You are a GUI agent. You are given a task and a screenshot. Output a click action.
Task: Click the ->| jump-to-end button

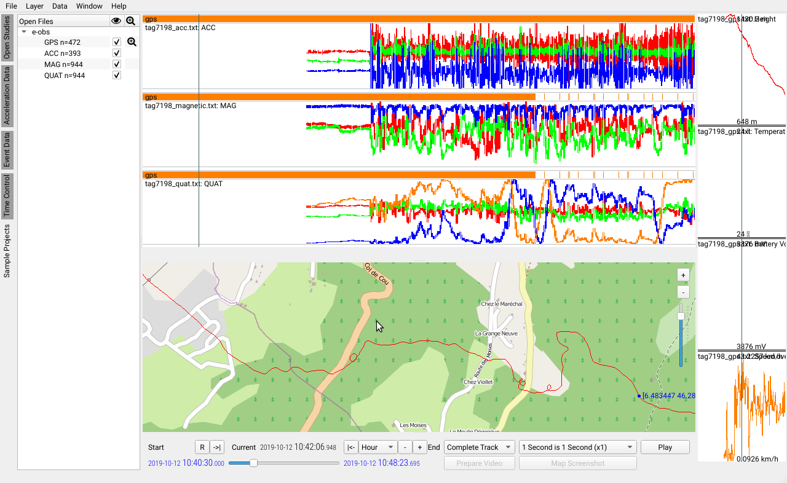point(217,447)
